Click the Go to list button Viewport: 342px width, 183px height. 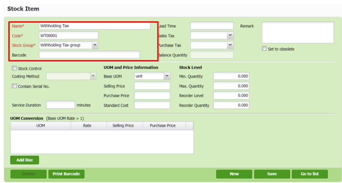(309, 174)
